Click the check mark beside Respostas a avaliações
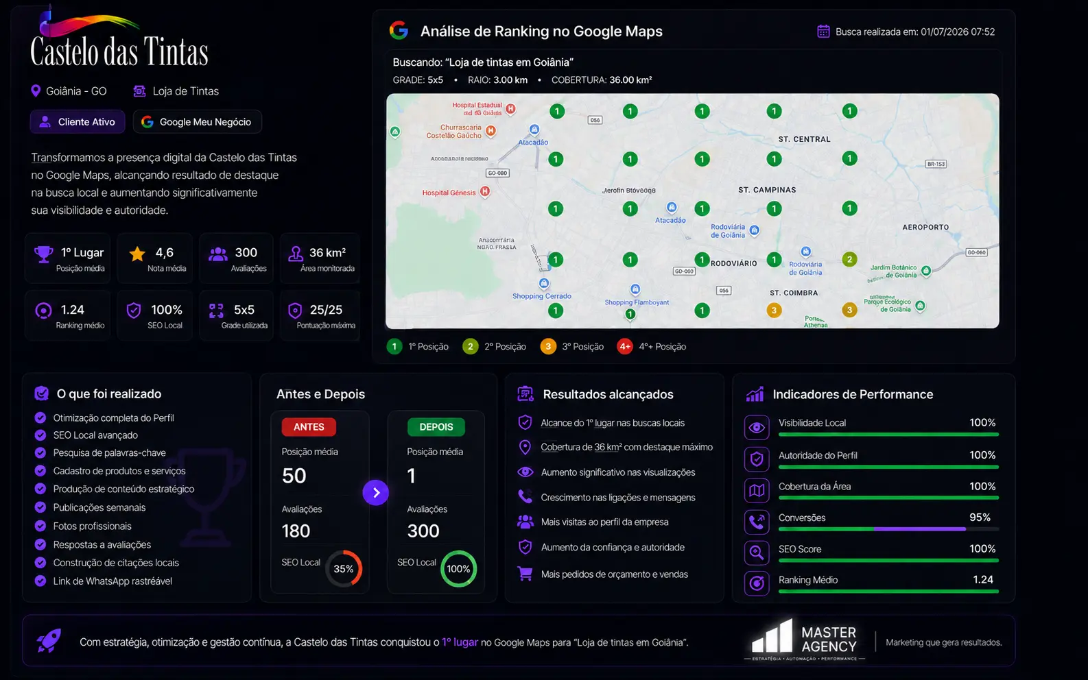 point(40,544)
